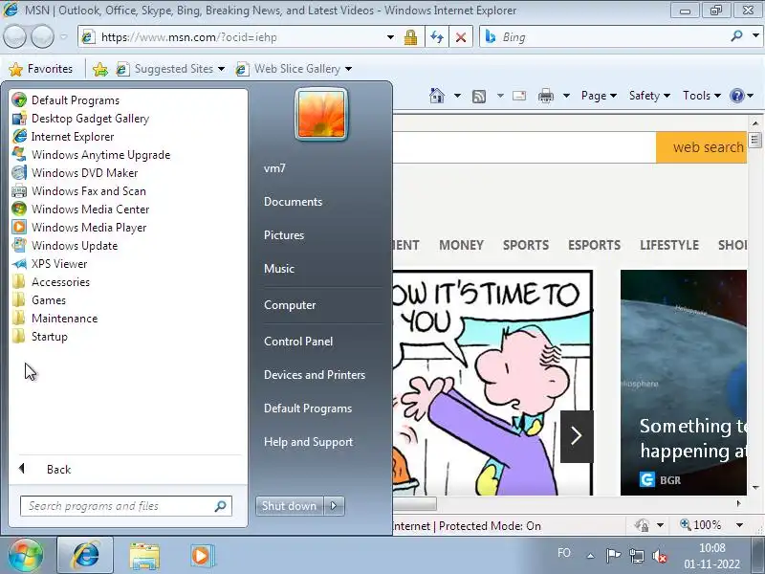Click the Internet Explorer taskbar button
Viewport: 765px width, 574px height.
click(x=85, y=556)
